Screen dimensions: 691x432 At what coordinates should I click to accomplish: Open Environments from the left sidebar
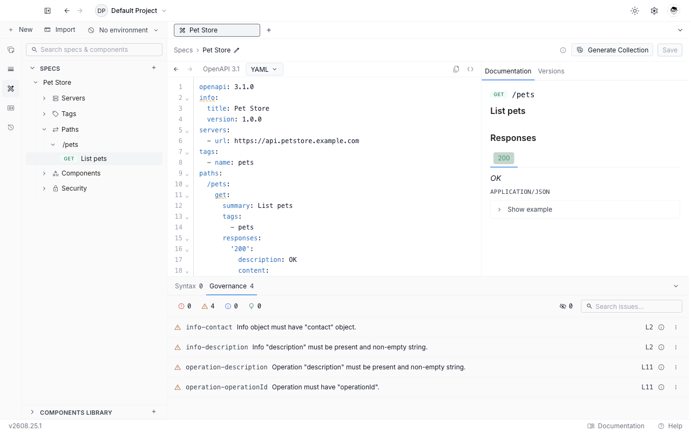click(x=11, y=69)
